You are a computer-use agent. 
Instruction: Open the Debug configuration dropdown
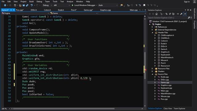(x=47, y=5)
